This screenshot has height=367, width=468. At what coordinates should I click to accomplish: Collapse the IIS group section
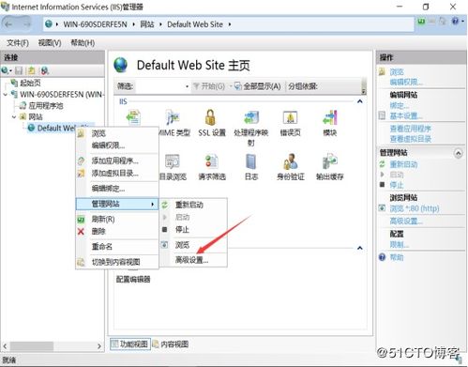[360, 101]
